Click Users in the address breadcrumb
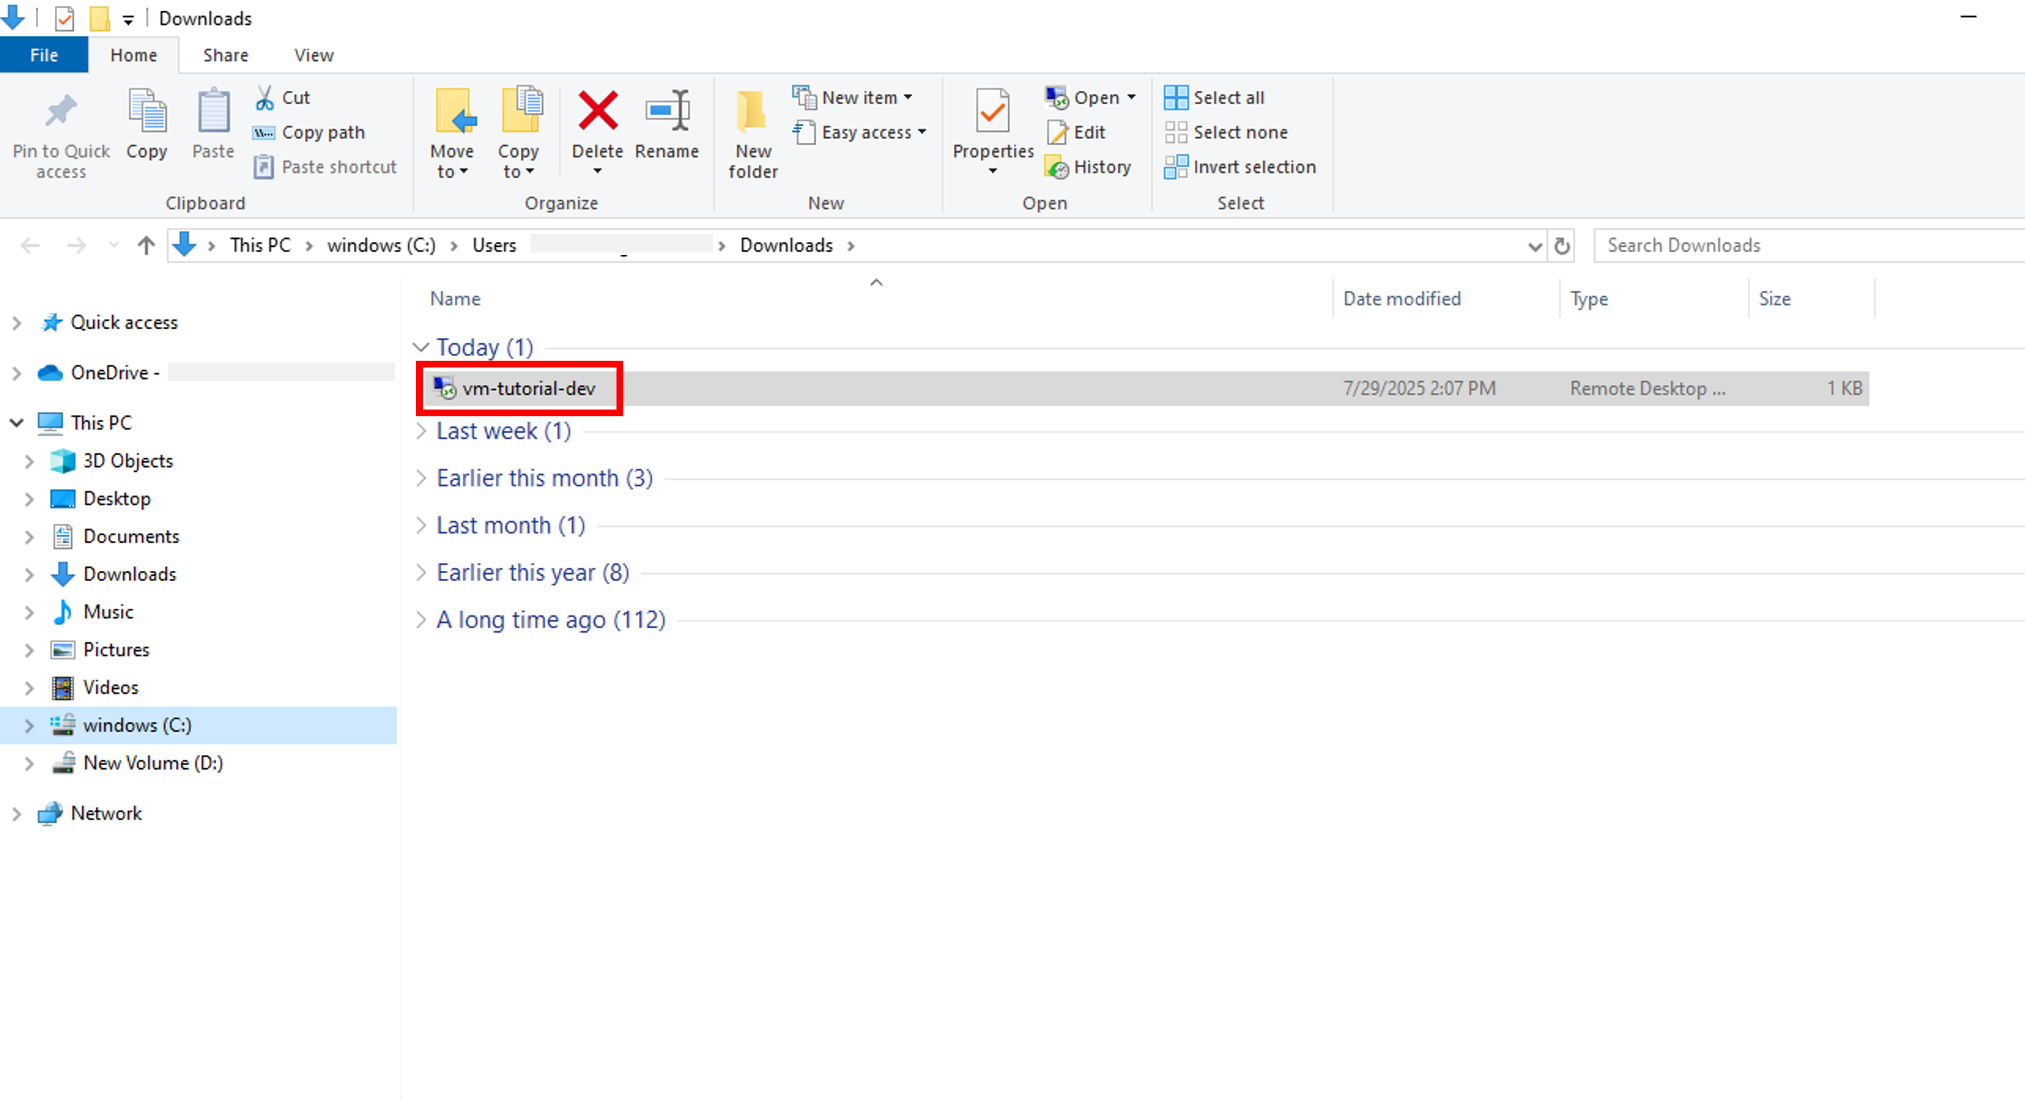2025x1101 pixels. [x=494, y=246]
